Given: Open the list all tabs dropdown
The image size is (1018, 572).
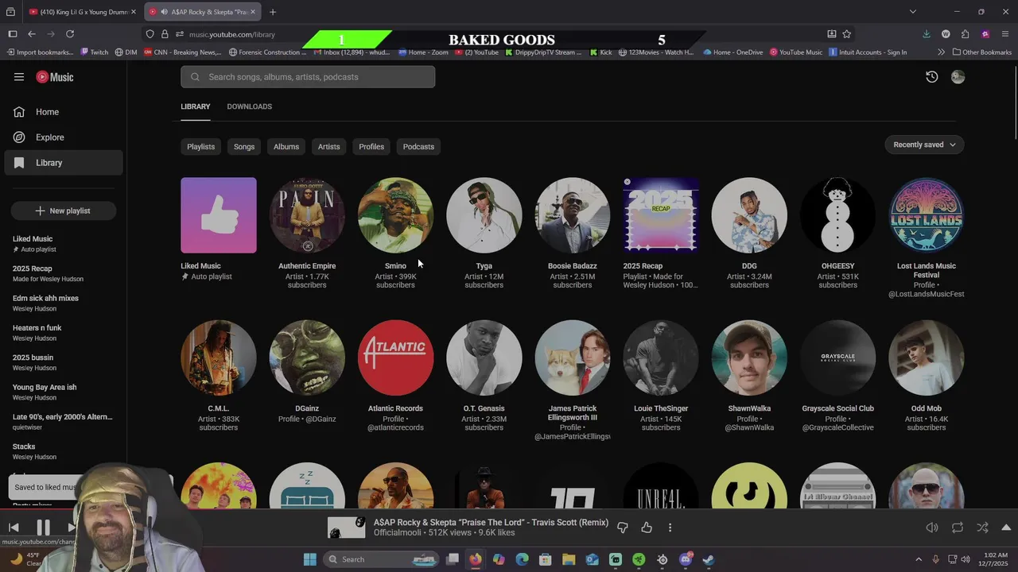Looking at the screenshot, I should [913, 12].
